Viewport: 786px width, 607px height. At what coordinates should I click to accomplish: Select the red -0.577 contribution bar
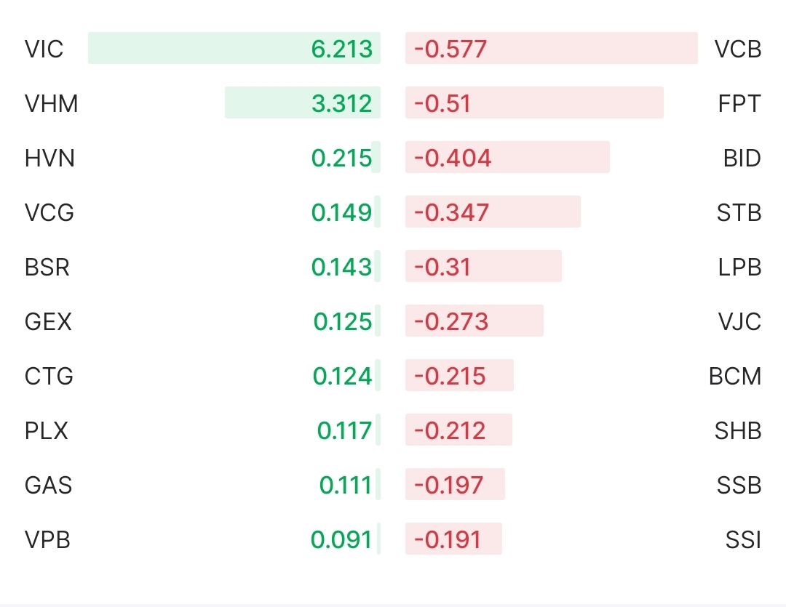(x=551, y=49)
